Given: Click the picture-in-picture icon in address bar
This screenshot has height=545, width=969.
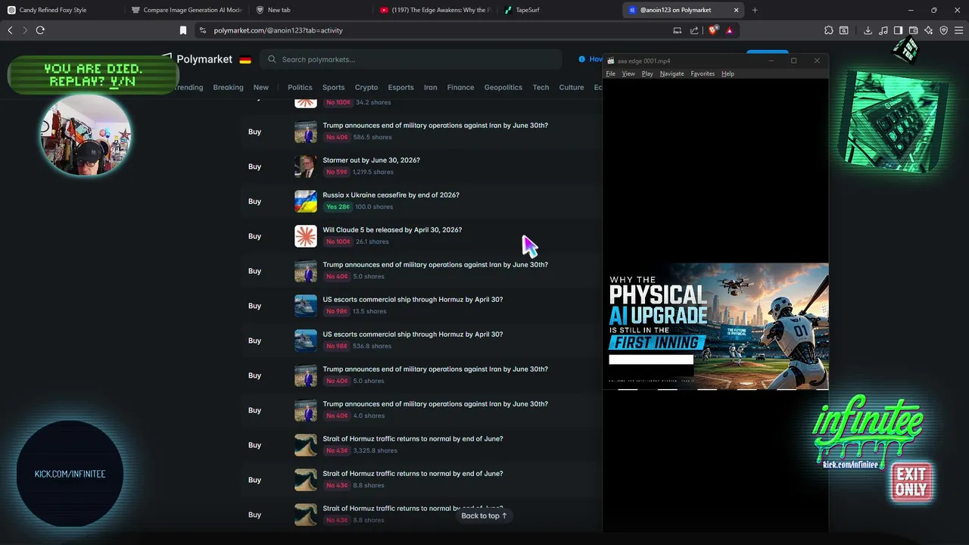Looking at the screenshot, I should (677, 30).
